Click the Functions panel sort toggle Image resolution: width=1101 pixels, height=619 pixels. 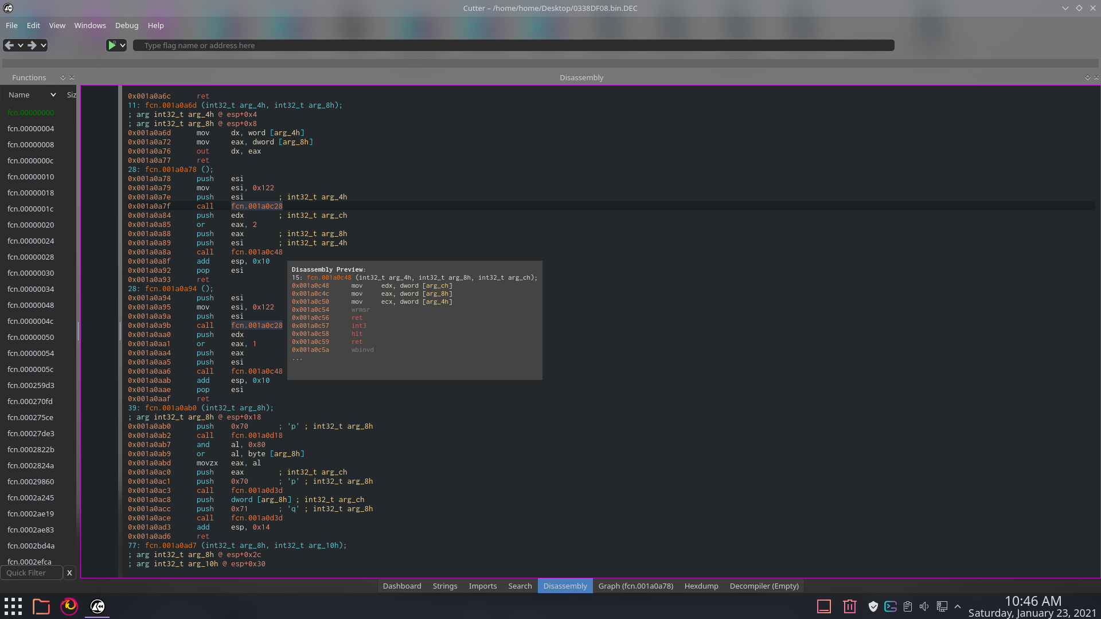tap(53, 95)
